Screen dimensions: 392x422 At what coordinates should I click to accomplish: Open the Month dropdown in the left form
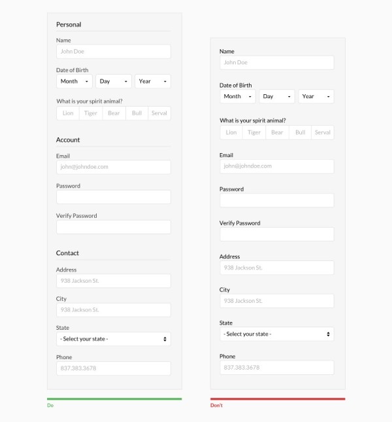[74, 82]
